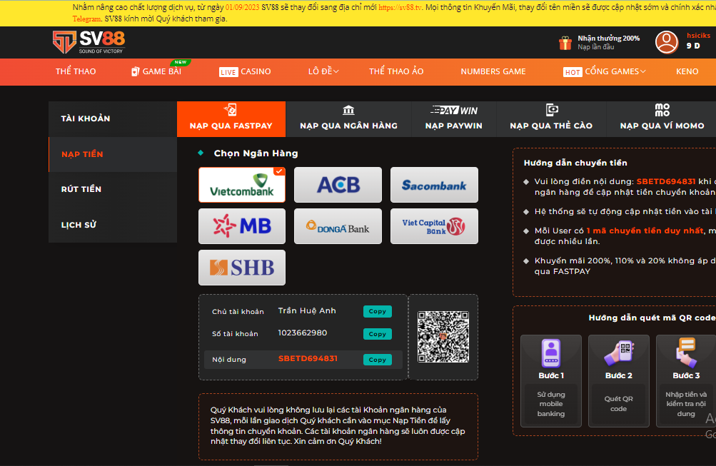Open the sv88.tv link in the banner
Screen dimensions: 716x466
(400, 7)
